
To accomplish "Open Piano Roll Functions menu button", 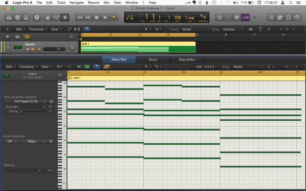I will [x=28, y=67].
